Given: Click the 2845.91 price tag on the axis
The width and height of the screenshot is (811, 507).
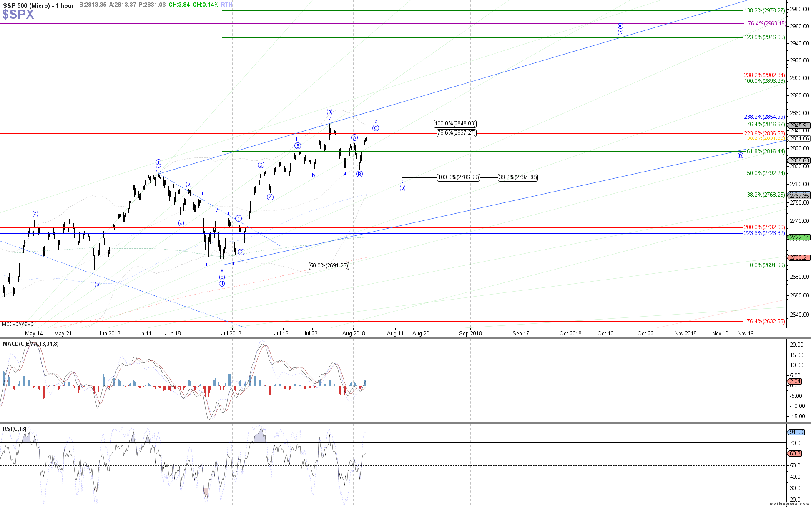Looking at the screenshot, I should [798, 125].
